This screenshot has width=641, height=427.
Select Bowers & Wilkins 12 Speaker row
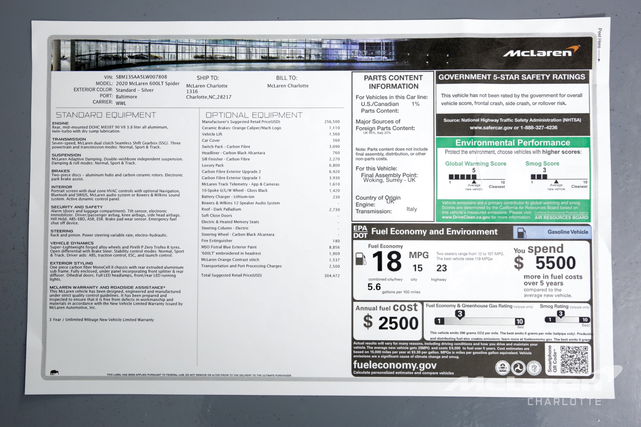pyautogui.click(x=271, y=203)
